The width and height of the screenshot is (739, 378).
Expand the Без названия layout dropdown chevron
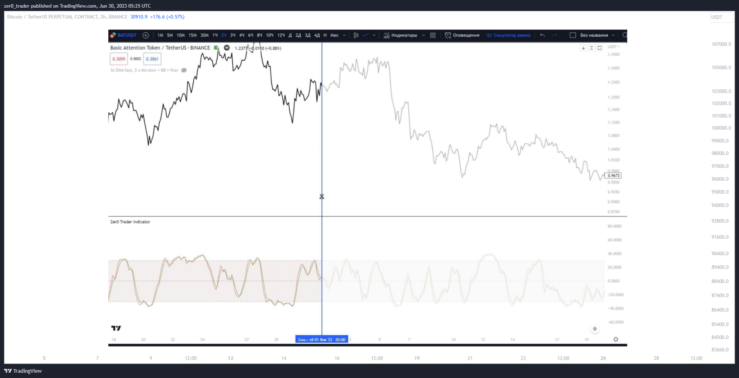point(613,35)
